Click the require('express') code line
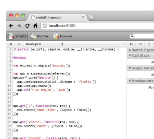The width and height of the screenshot is (154, 139). (42, 66)
